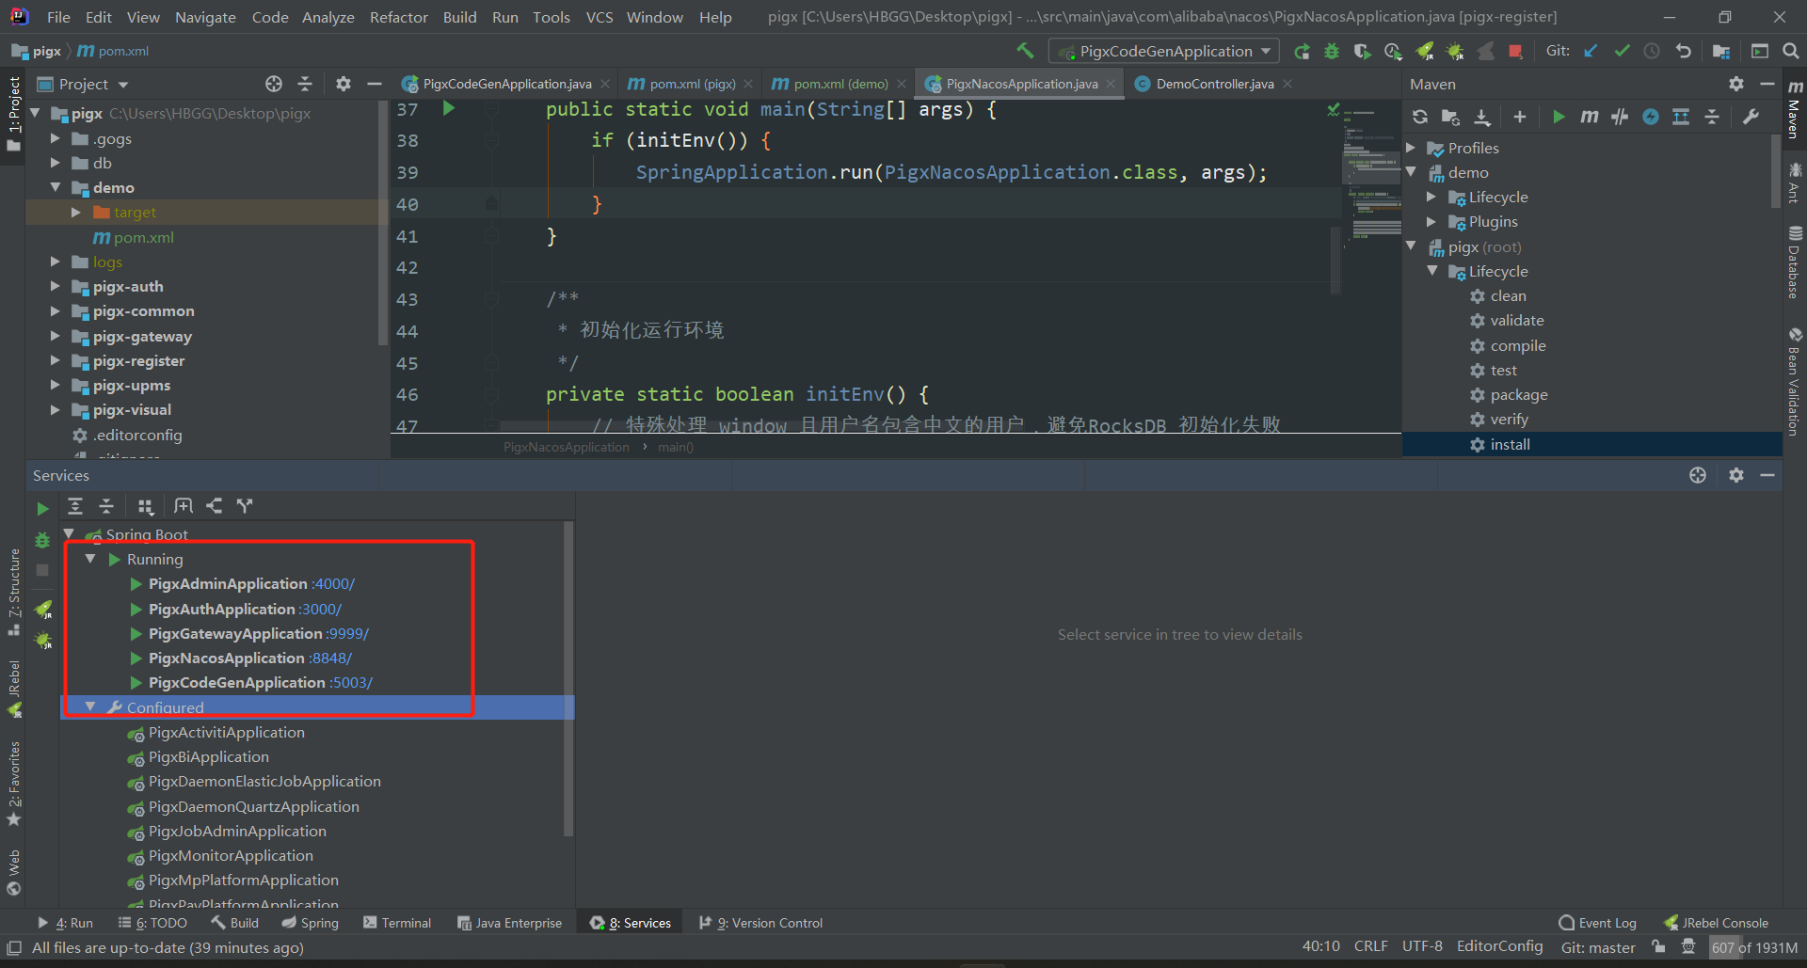Expand Profiles node in Maven panel
This screenshot has width=1807, height=968.
tap(1411, 148)
